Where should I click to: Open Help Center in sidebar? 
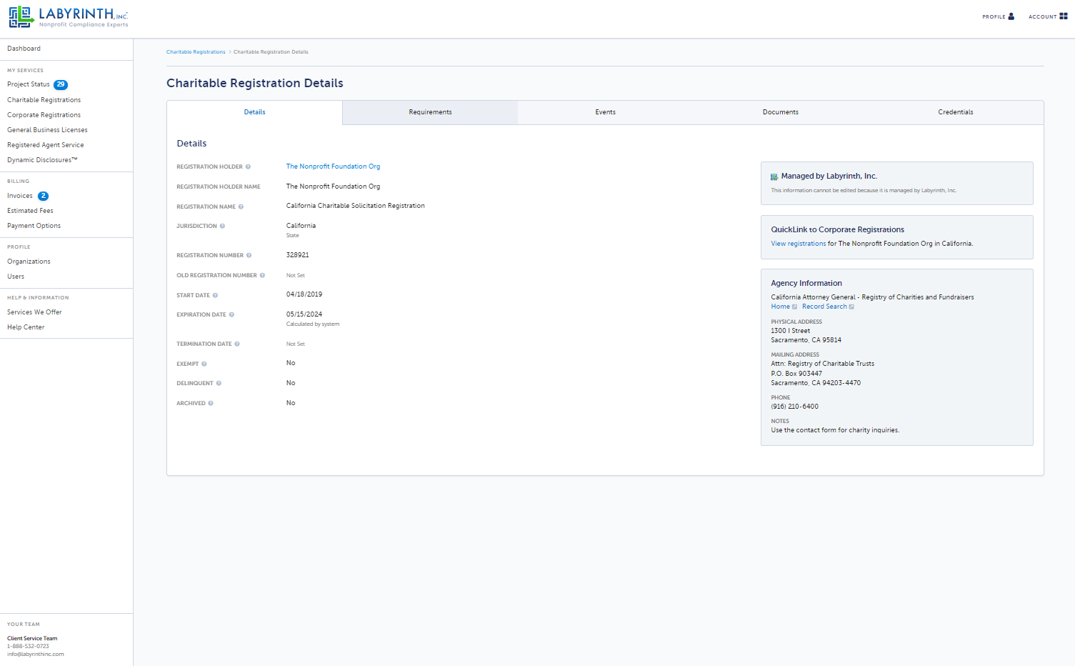pyautogui.click(x=26, y=327)
